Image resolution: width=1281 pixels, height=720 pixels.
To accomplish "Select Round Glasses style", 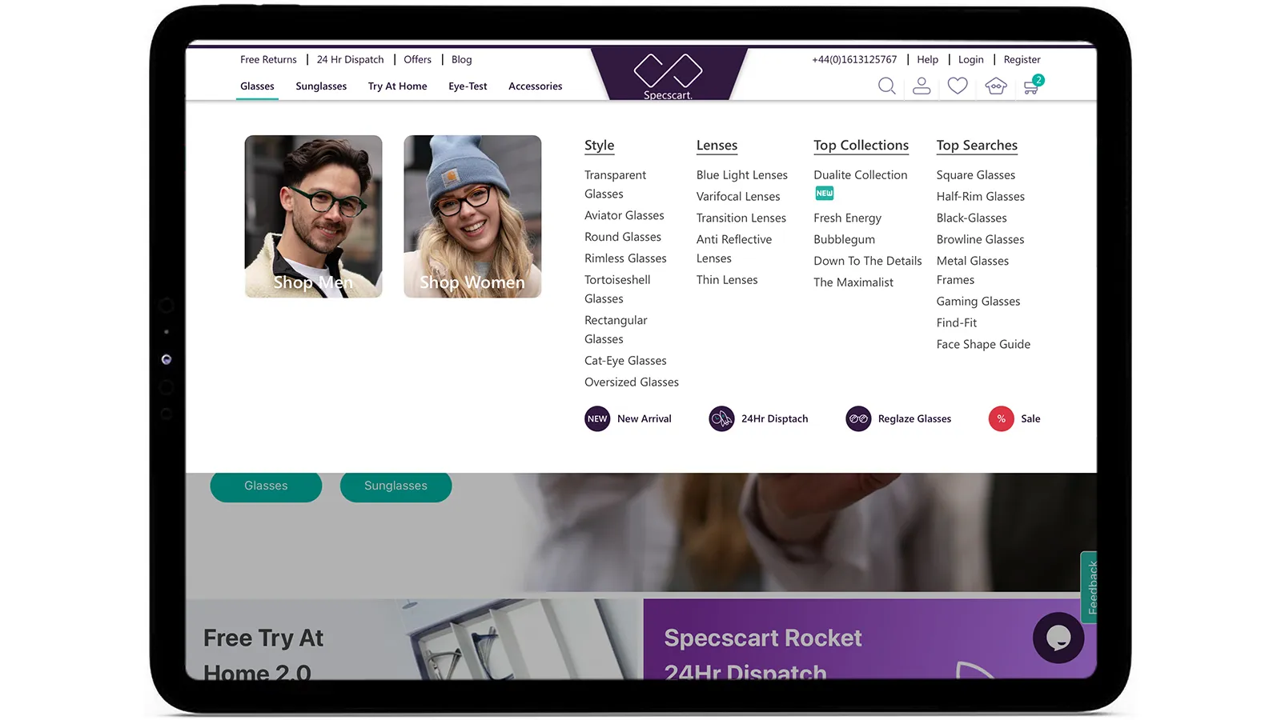I will point(623,238).
